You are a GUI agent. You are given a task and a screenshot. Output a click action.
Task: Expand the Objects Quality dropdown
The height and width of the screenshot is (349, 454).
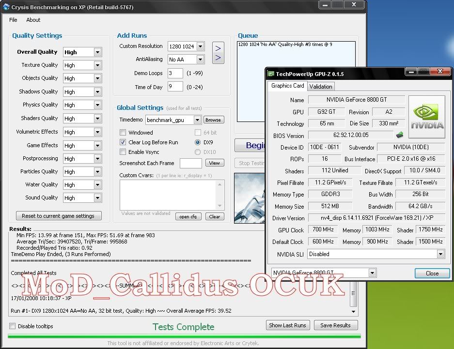(x=97, y=78)
